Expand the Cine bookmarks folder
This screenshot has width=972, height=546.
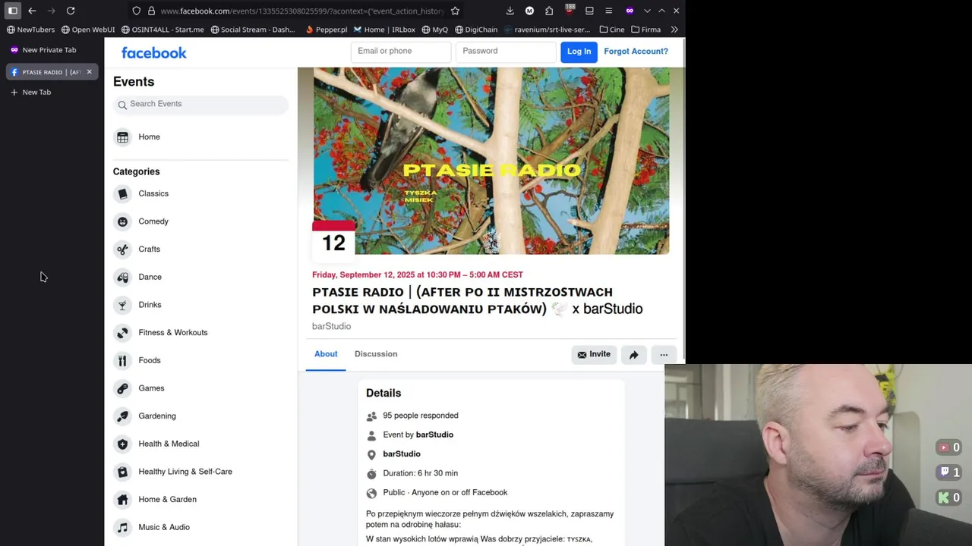pyautogui.click(x=612, y=30)
